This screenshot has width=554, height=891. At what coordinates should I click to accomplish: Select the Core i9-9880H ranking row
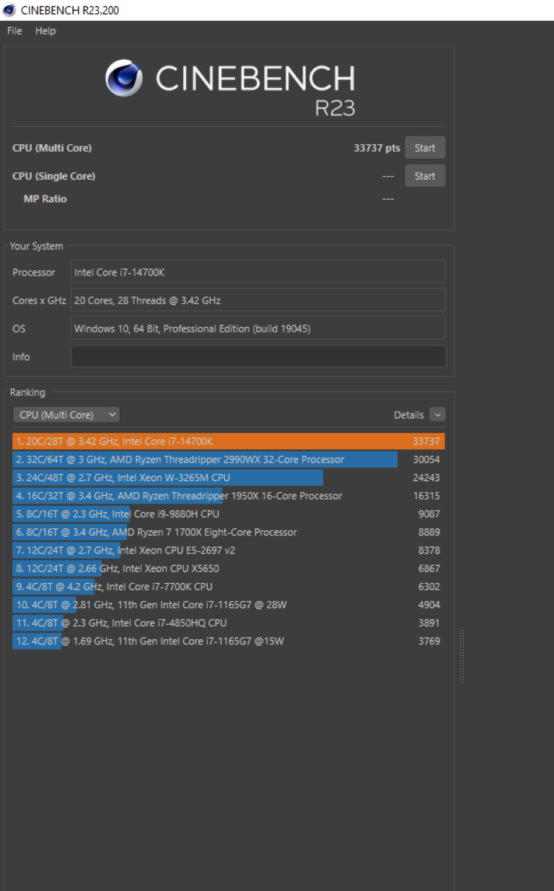tap(229, 514)
